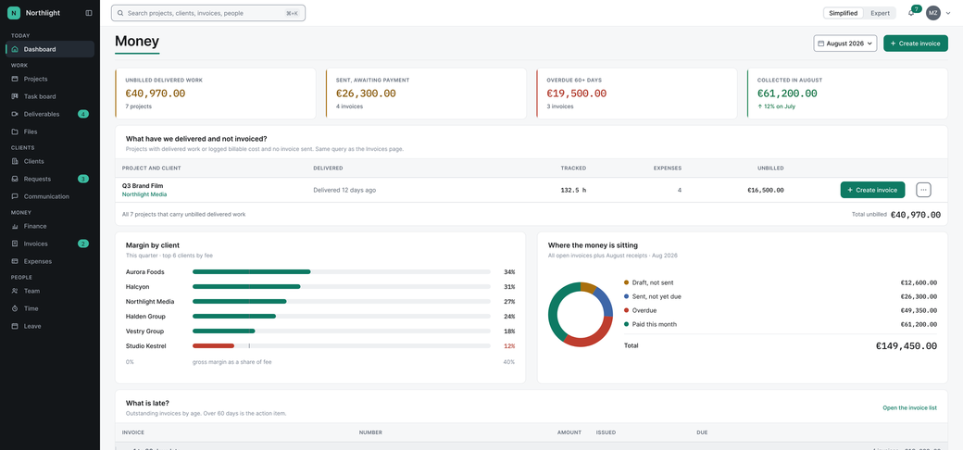Click the Time clock icon
Viewport: 963px width, 450px height.
tap(15, 308)
